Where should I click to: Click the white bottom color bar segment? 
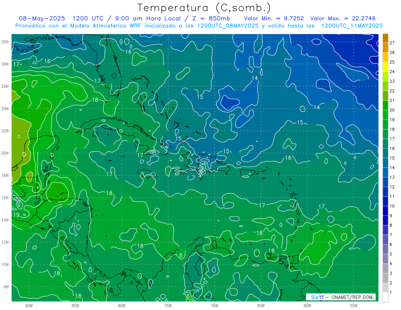pos(385,297)
